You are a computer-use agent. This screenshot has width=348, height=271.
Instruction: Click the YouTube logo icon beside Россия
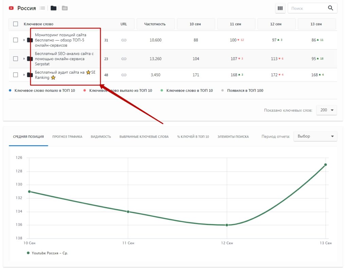point(11,8)
